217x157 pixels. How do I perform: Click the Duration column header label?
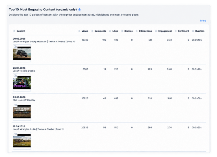pyautogui.click(x=200, y=31)
